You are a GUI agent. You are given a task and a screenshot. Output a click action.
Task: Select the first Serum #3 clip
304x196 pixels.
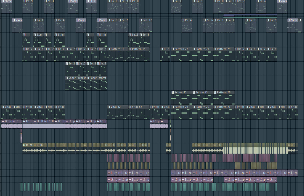click(182, 97)
